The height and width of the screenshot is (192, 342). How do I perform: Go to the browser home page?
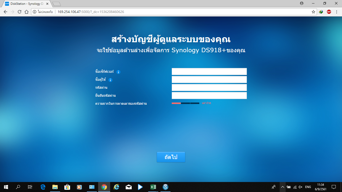point(27,12)
